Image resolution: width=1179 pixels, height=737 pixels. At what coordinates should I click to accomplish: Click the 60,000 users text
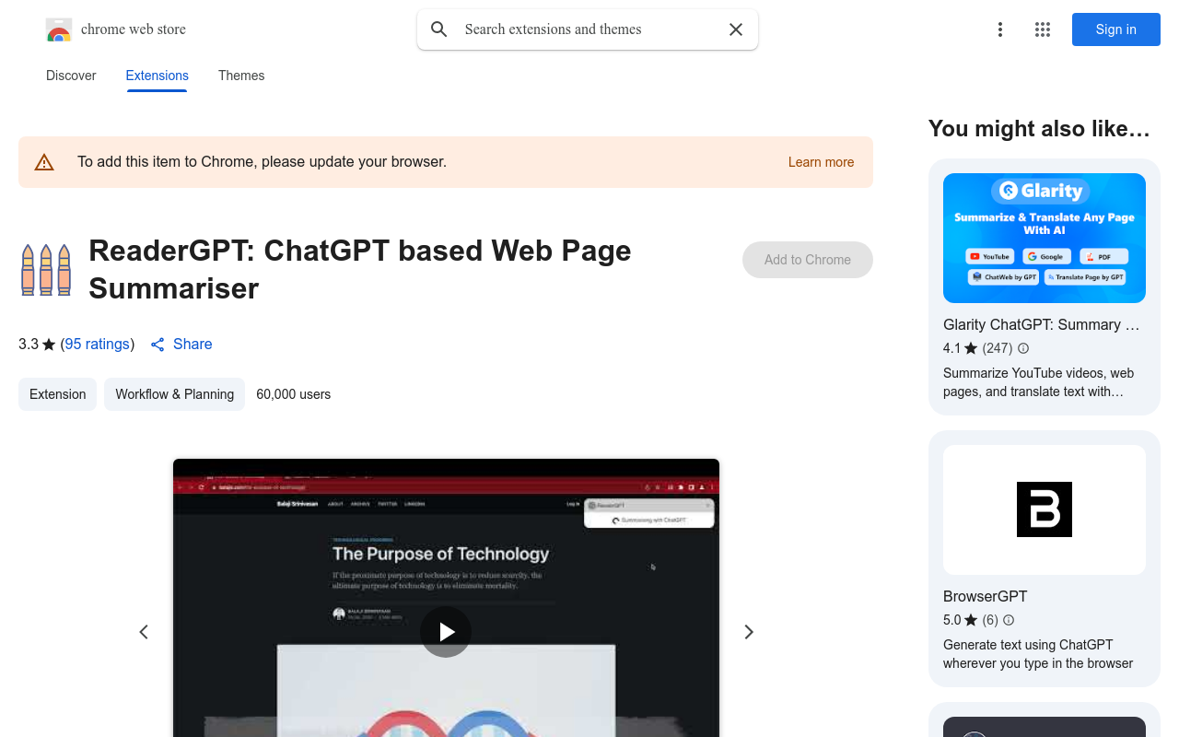(x=294, y=394)
